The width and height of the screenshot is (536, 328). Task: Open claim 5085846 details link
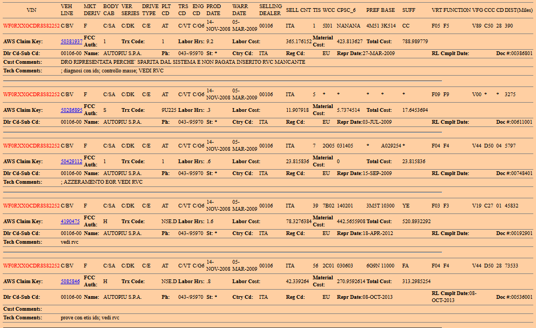click(70, 282)
